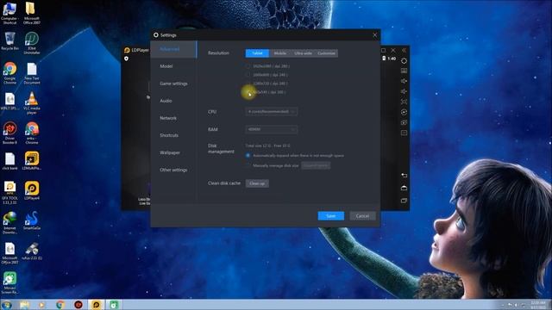The width and height of the screenshot is (552, 310).
Task: Open the Computer shortcut desktop icon
Action: (x=9, y=14)
